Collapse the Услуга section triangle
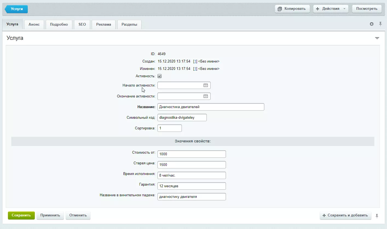This screenshot has height=229, width=387. coord(377,38)
